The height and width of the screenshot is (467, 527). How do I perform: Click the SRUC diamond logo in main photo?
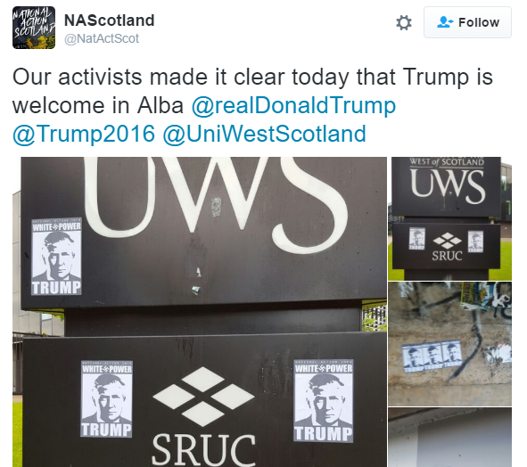tap(203, 397)
